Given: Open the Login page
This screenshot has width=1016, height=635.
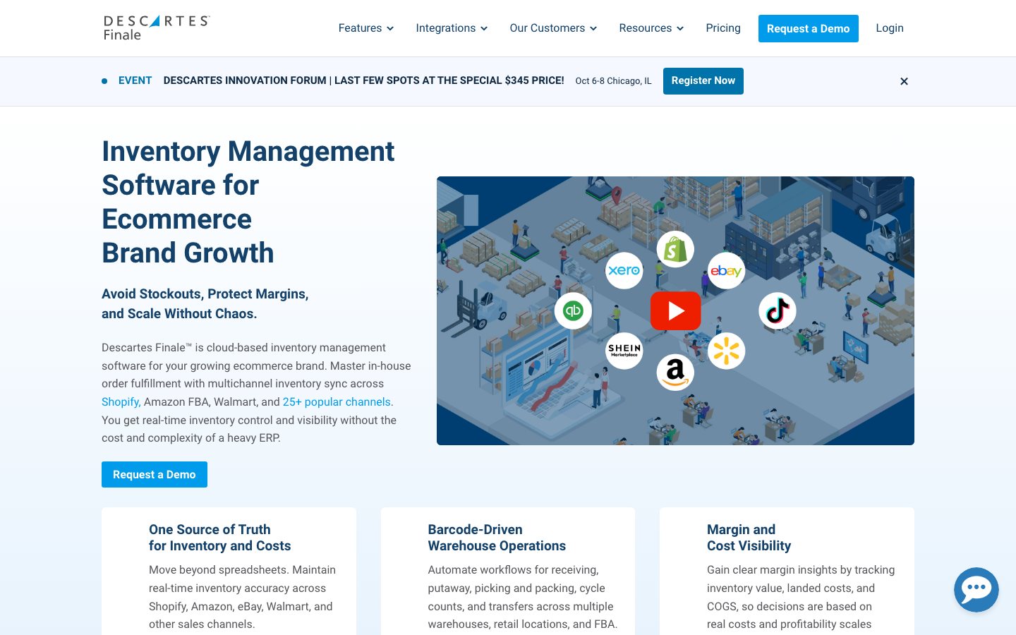Looking at the screenshot, I should point(890,28).
